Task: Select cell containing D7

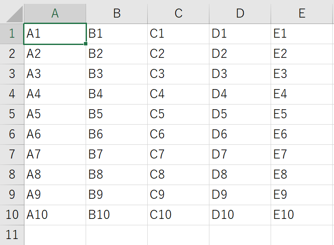Action: (x=240, y=155)
